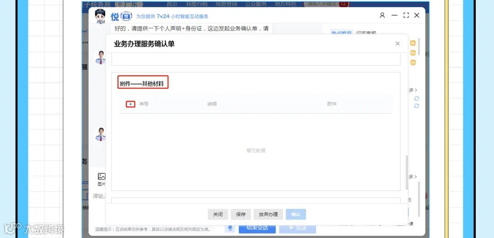Click the topmost orange 热 badge icon
494x238 pixels.
pos(413,43)
